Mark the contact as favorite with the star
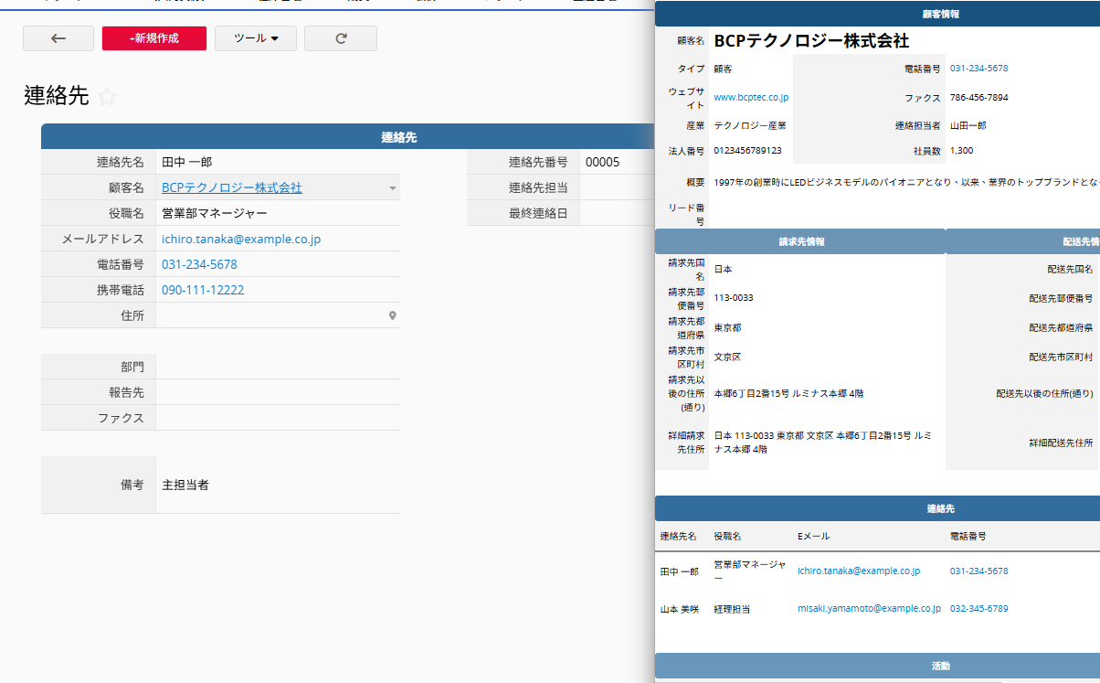 point(107,97)
